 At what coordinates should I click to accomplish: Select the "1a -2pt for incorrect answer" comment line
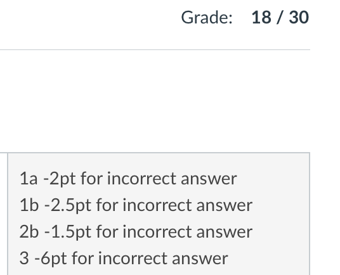[x=128, y=179]
